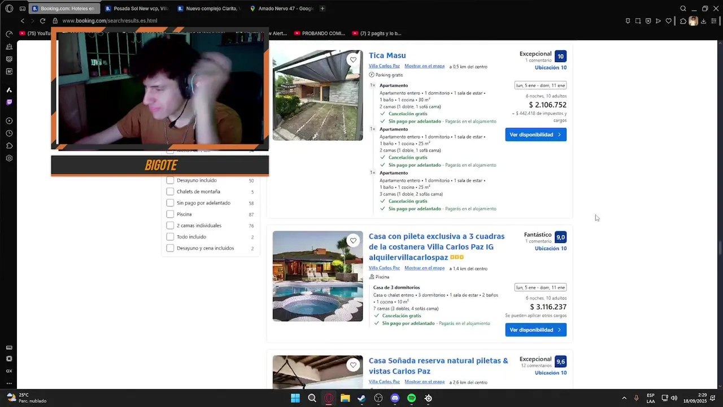Click Mostrar en el mapa for Casa Soñada
The height and width of the screenshot is (407, 723).
coord(424,382)
